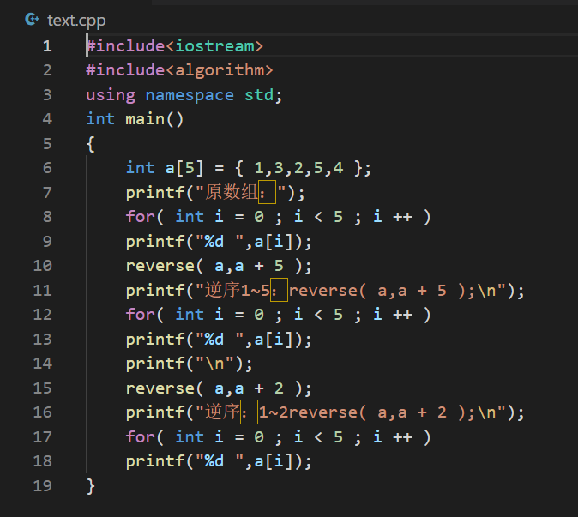This screenshot has width=578, height=517.
Task: Click the 'reverse( a,a + 2 );' call on line 15
Action: point(219,388)
